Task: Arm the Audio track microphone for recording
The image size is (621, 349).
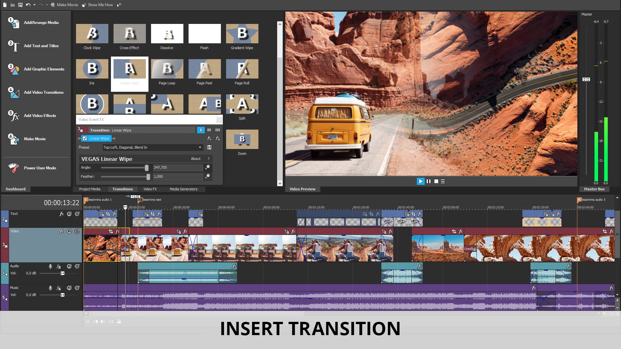Action: (50, 266)
